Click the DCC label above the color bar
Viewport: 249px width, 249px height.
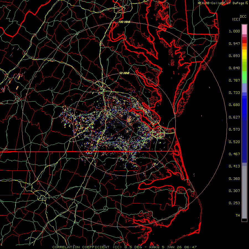click(243, 17)
